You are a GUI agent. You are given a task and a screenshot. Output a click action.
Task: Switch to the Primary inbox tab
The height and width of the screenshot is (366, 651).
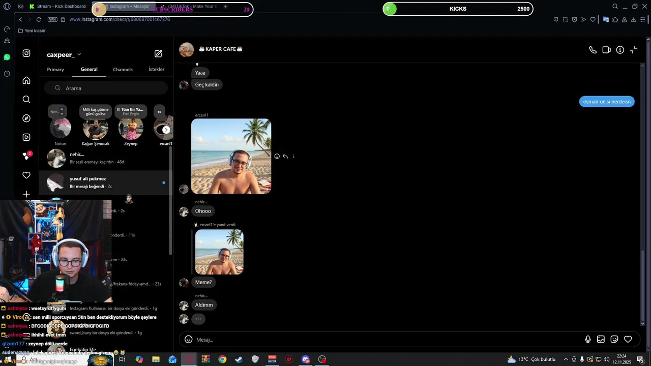(55, 69)
